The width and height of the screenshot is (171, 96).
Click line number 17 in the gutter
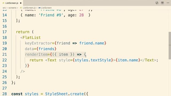pos(5,32)
